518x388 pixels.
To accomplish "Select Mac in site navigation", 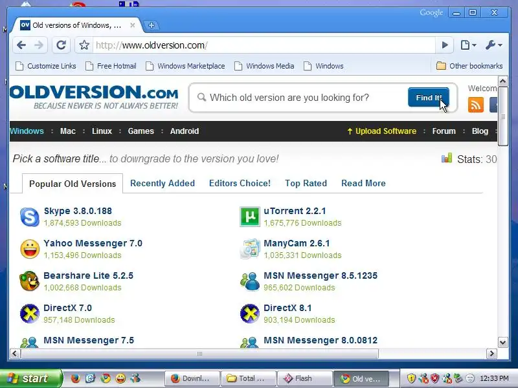I will [x=68, y=131].
